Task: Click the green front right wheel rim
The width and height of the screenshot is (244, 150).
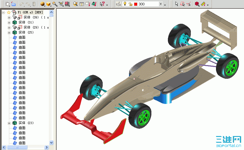Action: point(144,118)
